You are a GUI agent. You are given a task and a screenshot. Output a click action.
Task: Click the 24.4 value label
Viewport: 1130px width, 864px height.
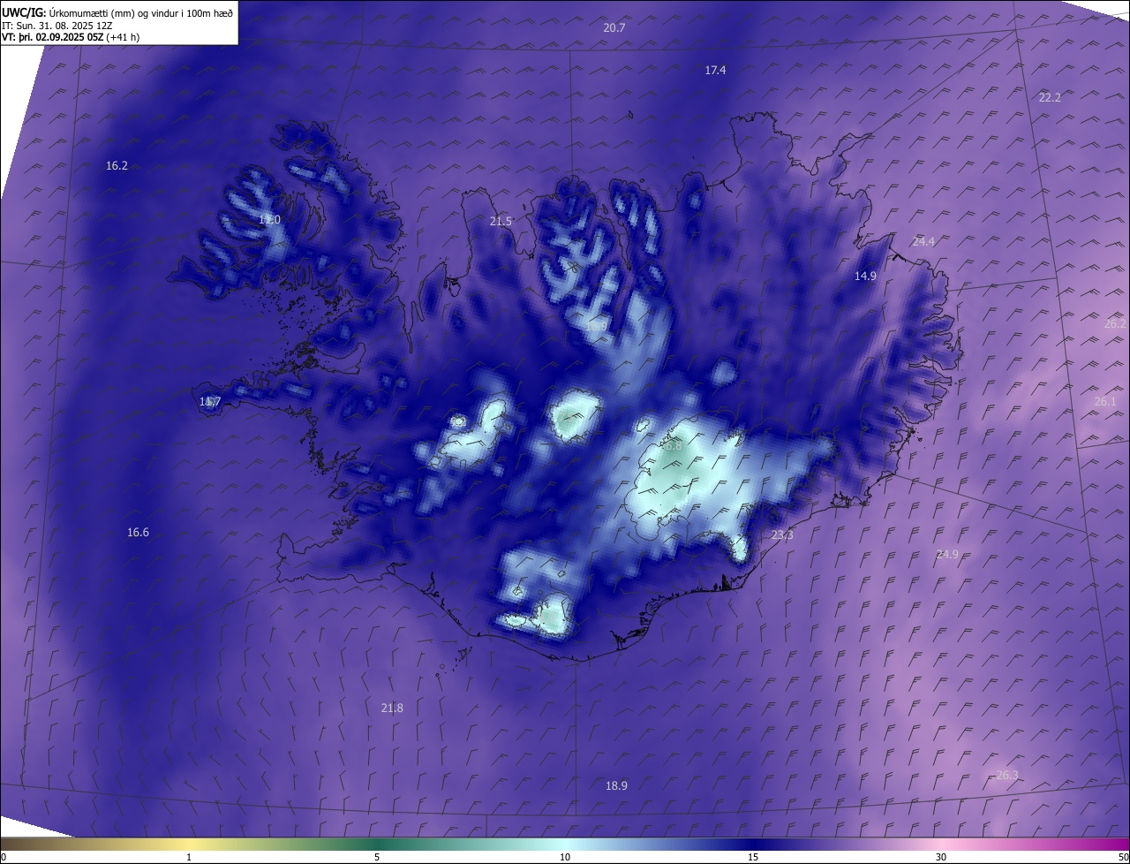(923, 241)
